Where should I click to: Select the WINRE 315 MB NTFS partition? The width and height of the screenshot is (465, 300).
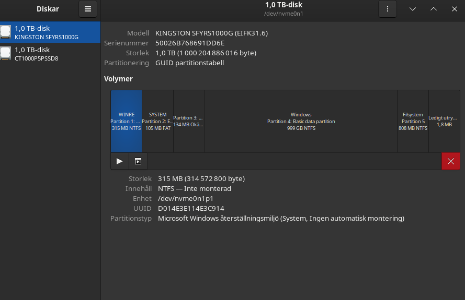[x=127, y=121]
